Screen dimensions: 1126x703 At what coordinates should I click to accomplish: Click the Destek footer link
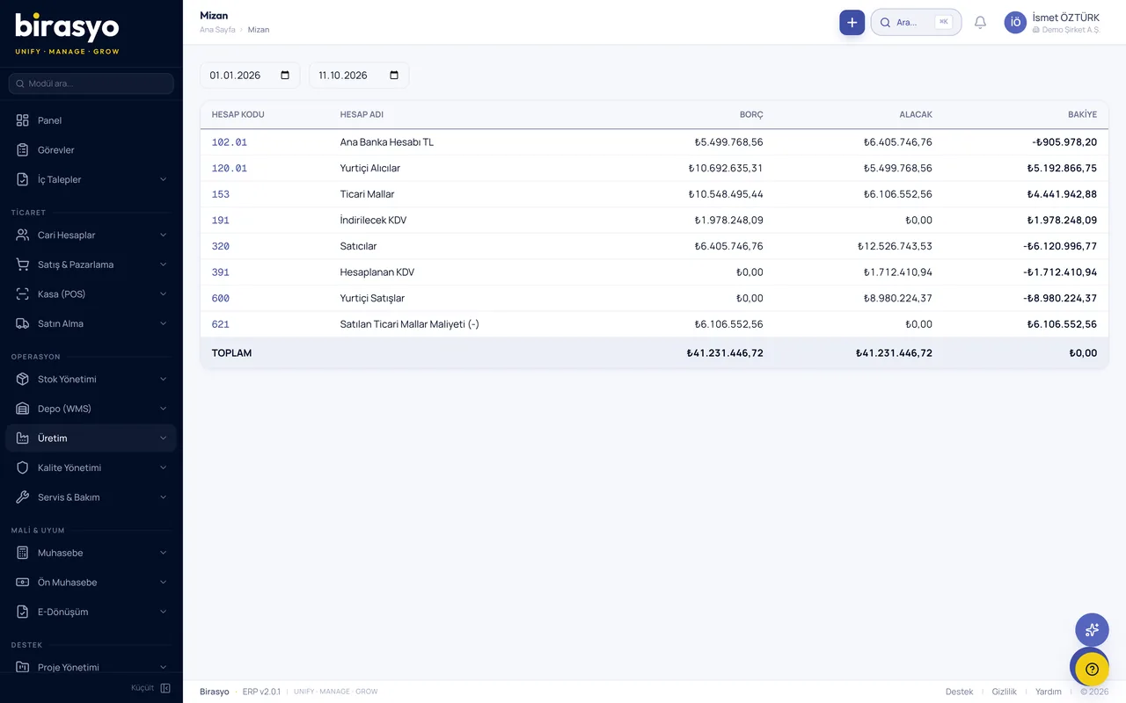pyautogui.click(x=959, y=692)
